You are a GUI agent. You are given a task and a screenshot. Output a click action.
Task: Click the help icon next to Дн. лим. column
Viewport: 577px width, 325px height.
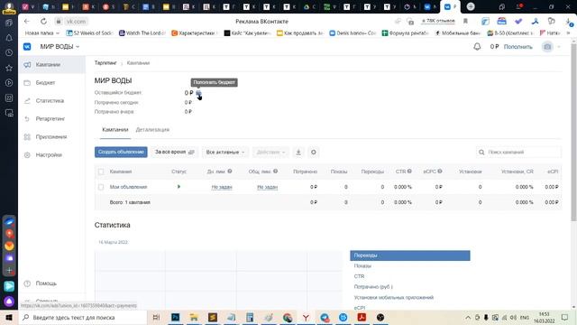230,172
